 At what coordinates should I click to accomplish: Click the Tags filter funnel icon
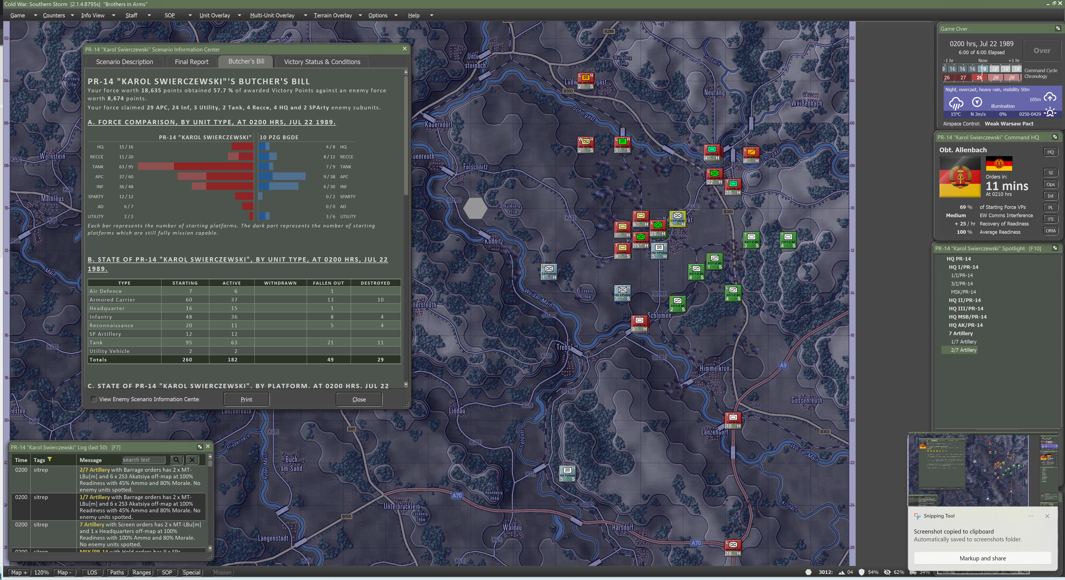tap(50, 459)
